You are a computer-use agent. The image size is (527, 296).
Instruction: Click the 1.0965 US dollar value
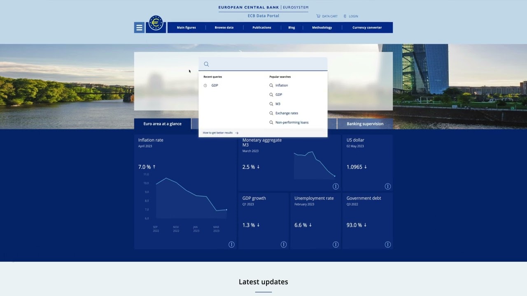pos(354,167)
